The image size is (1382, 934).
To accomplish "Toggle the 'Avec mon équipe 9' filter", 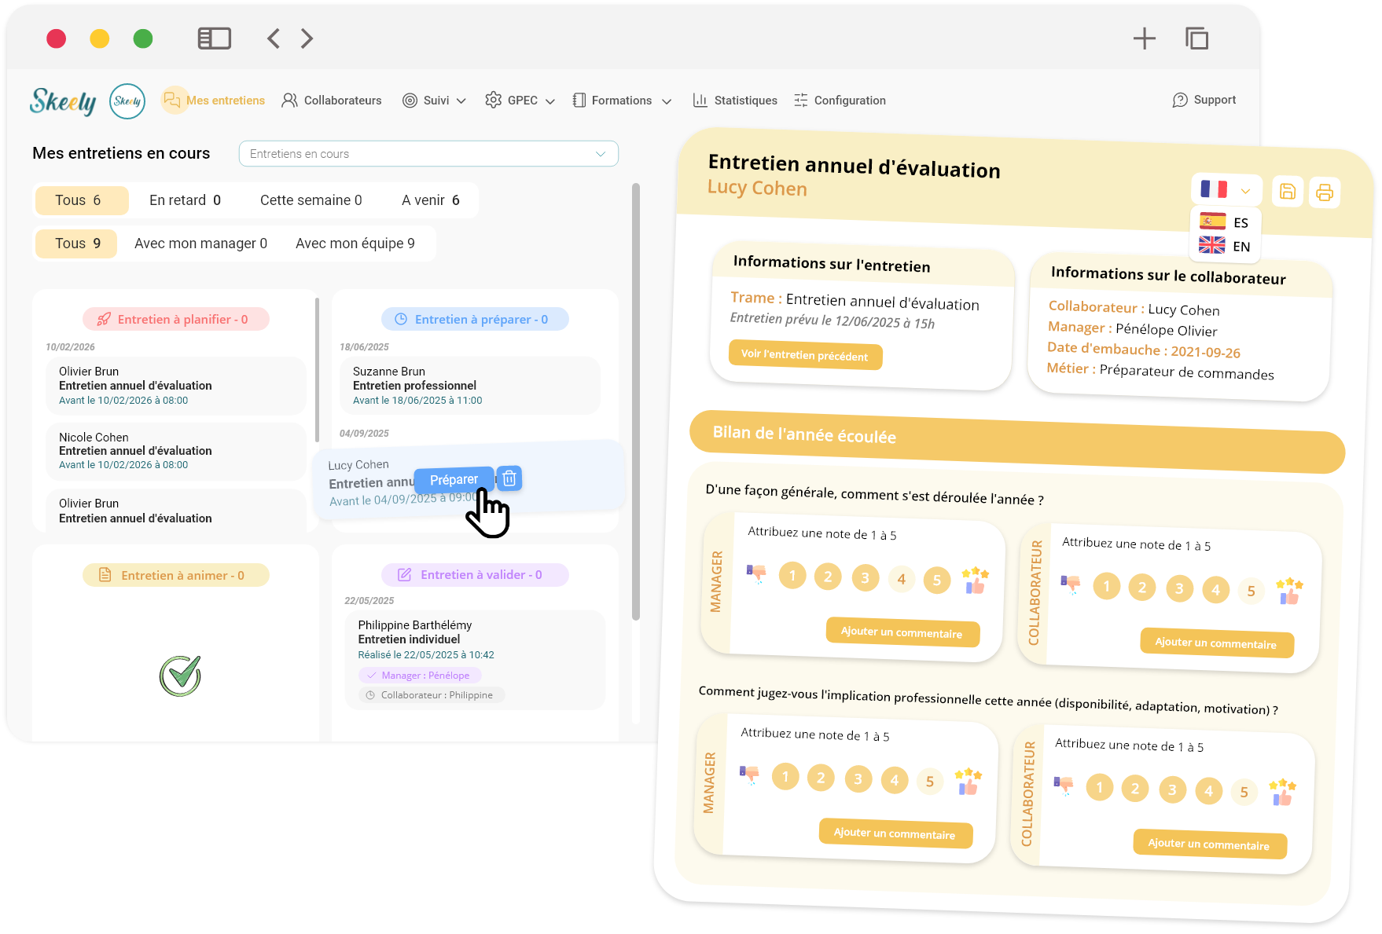I will coord(355,244).
